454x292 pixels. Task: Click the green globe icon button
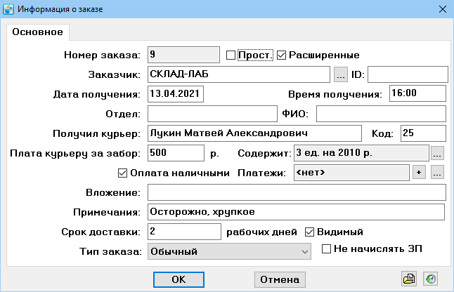point(431,279)
